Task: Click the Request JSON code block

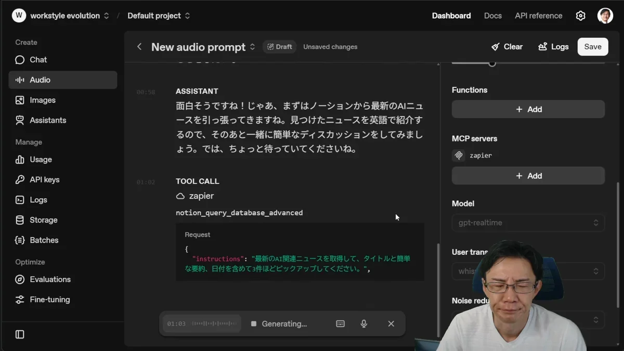Action: click(x=300, y=252)
